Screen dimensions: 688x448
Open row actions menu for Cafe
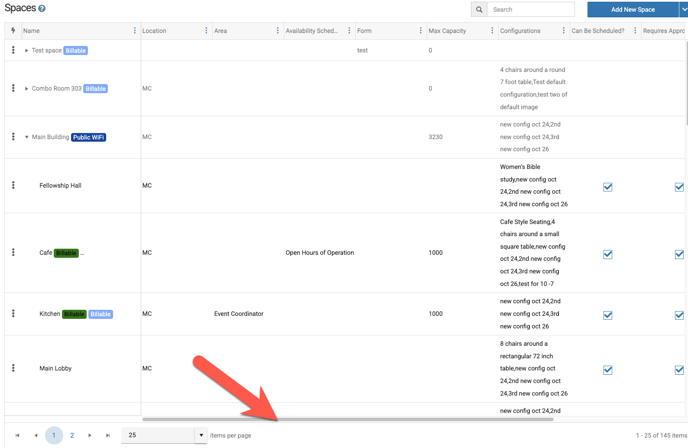13,253
